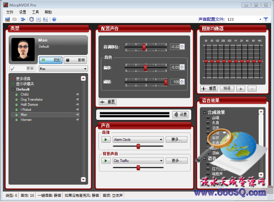274x202 pixels.
Task: Open the 文件 menu
Action: (x=10, y=12)
